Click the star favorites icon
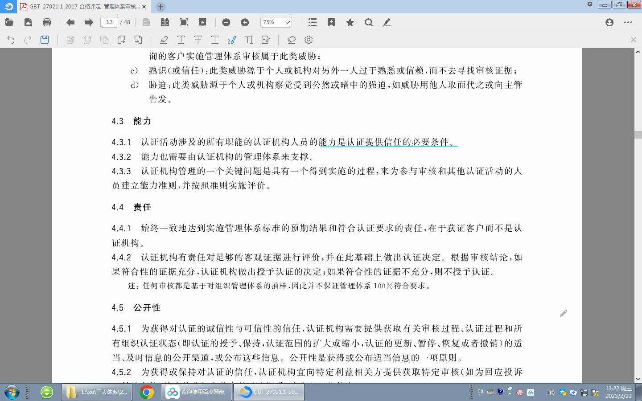The width and height of the screenshot is (642, 401). (x=350, y=22)
